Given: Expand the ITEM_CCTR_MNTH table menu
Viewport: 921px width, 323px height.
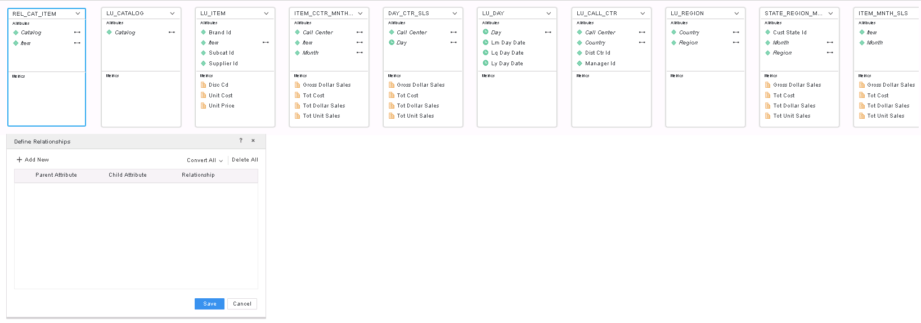Looking at the screenshot, I should 360,13.
